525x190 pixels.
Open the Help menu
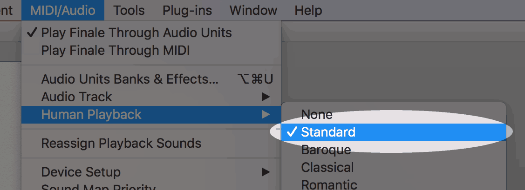308,10
